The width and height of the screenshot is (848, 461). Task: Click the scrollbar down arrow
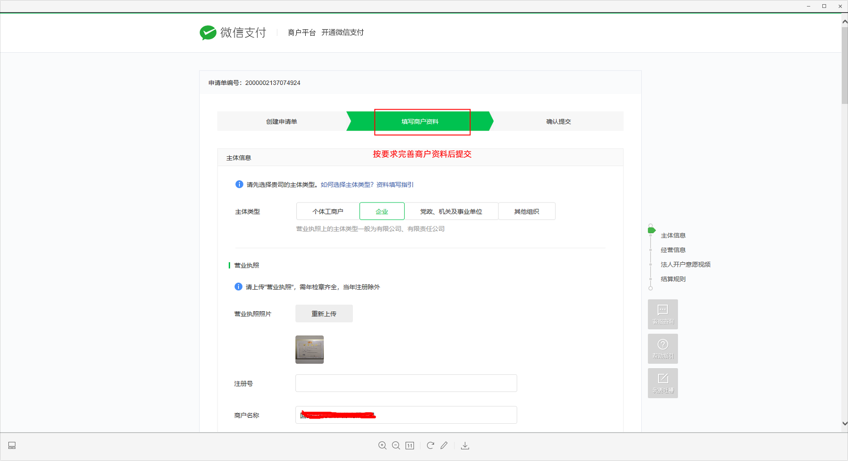[x=844, y=424]
